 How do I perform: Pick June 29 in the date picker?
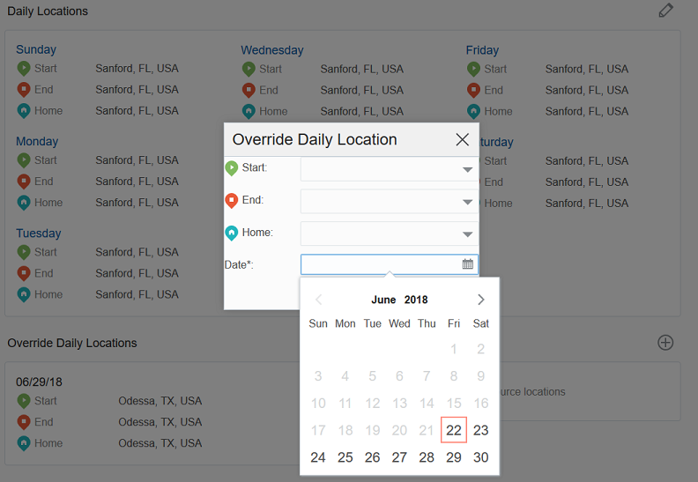(x=454, y=457)
